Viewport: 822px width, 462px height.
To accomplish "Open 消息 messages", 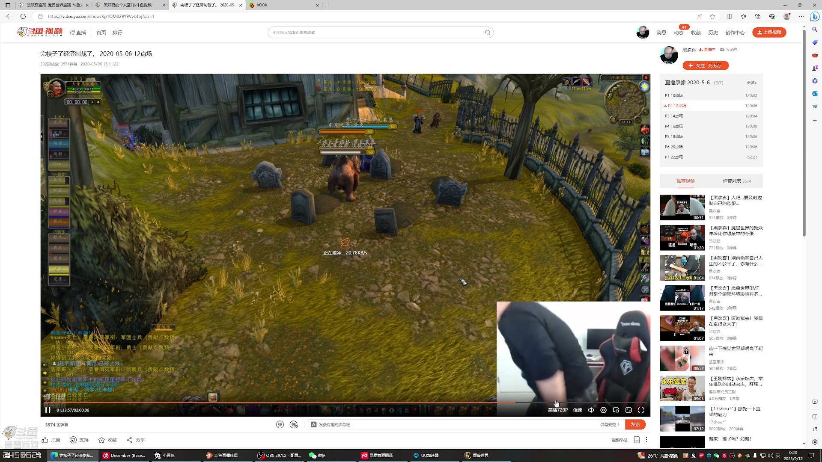I will click(x=661, y=33).
